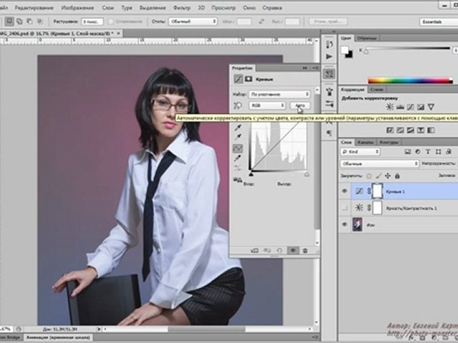The image size is (458, 343).
Task: Swap width and height arrows icon
Action: coord(261,21)
